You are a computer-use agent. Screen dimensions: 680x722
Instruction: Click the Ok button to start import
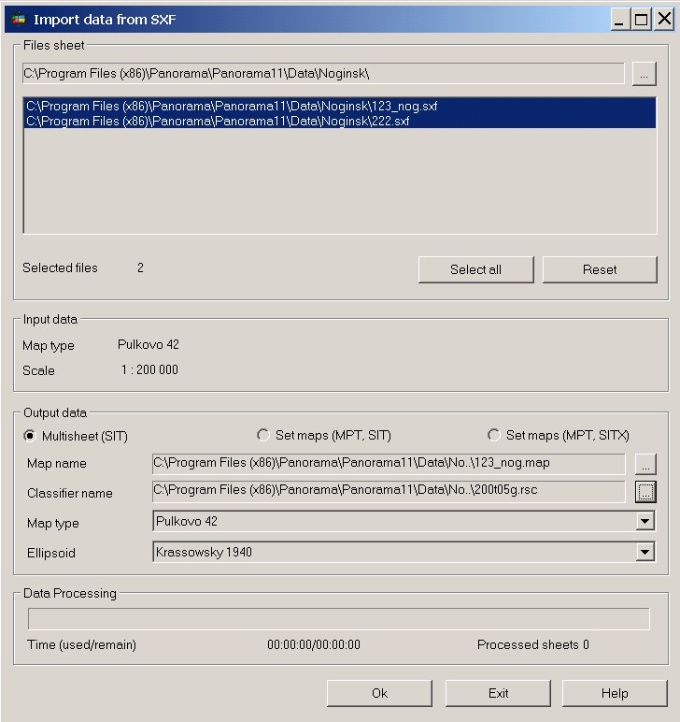pos(379,693)
